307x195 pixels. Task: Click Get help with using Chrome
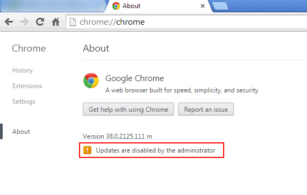(128, 109)
